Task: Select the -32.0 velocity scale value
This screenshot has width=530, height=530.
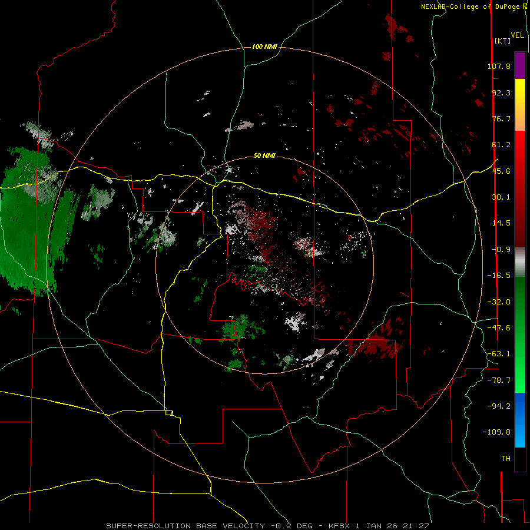Action: click(499, 302)
